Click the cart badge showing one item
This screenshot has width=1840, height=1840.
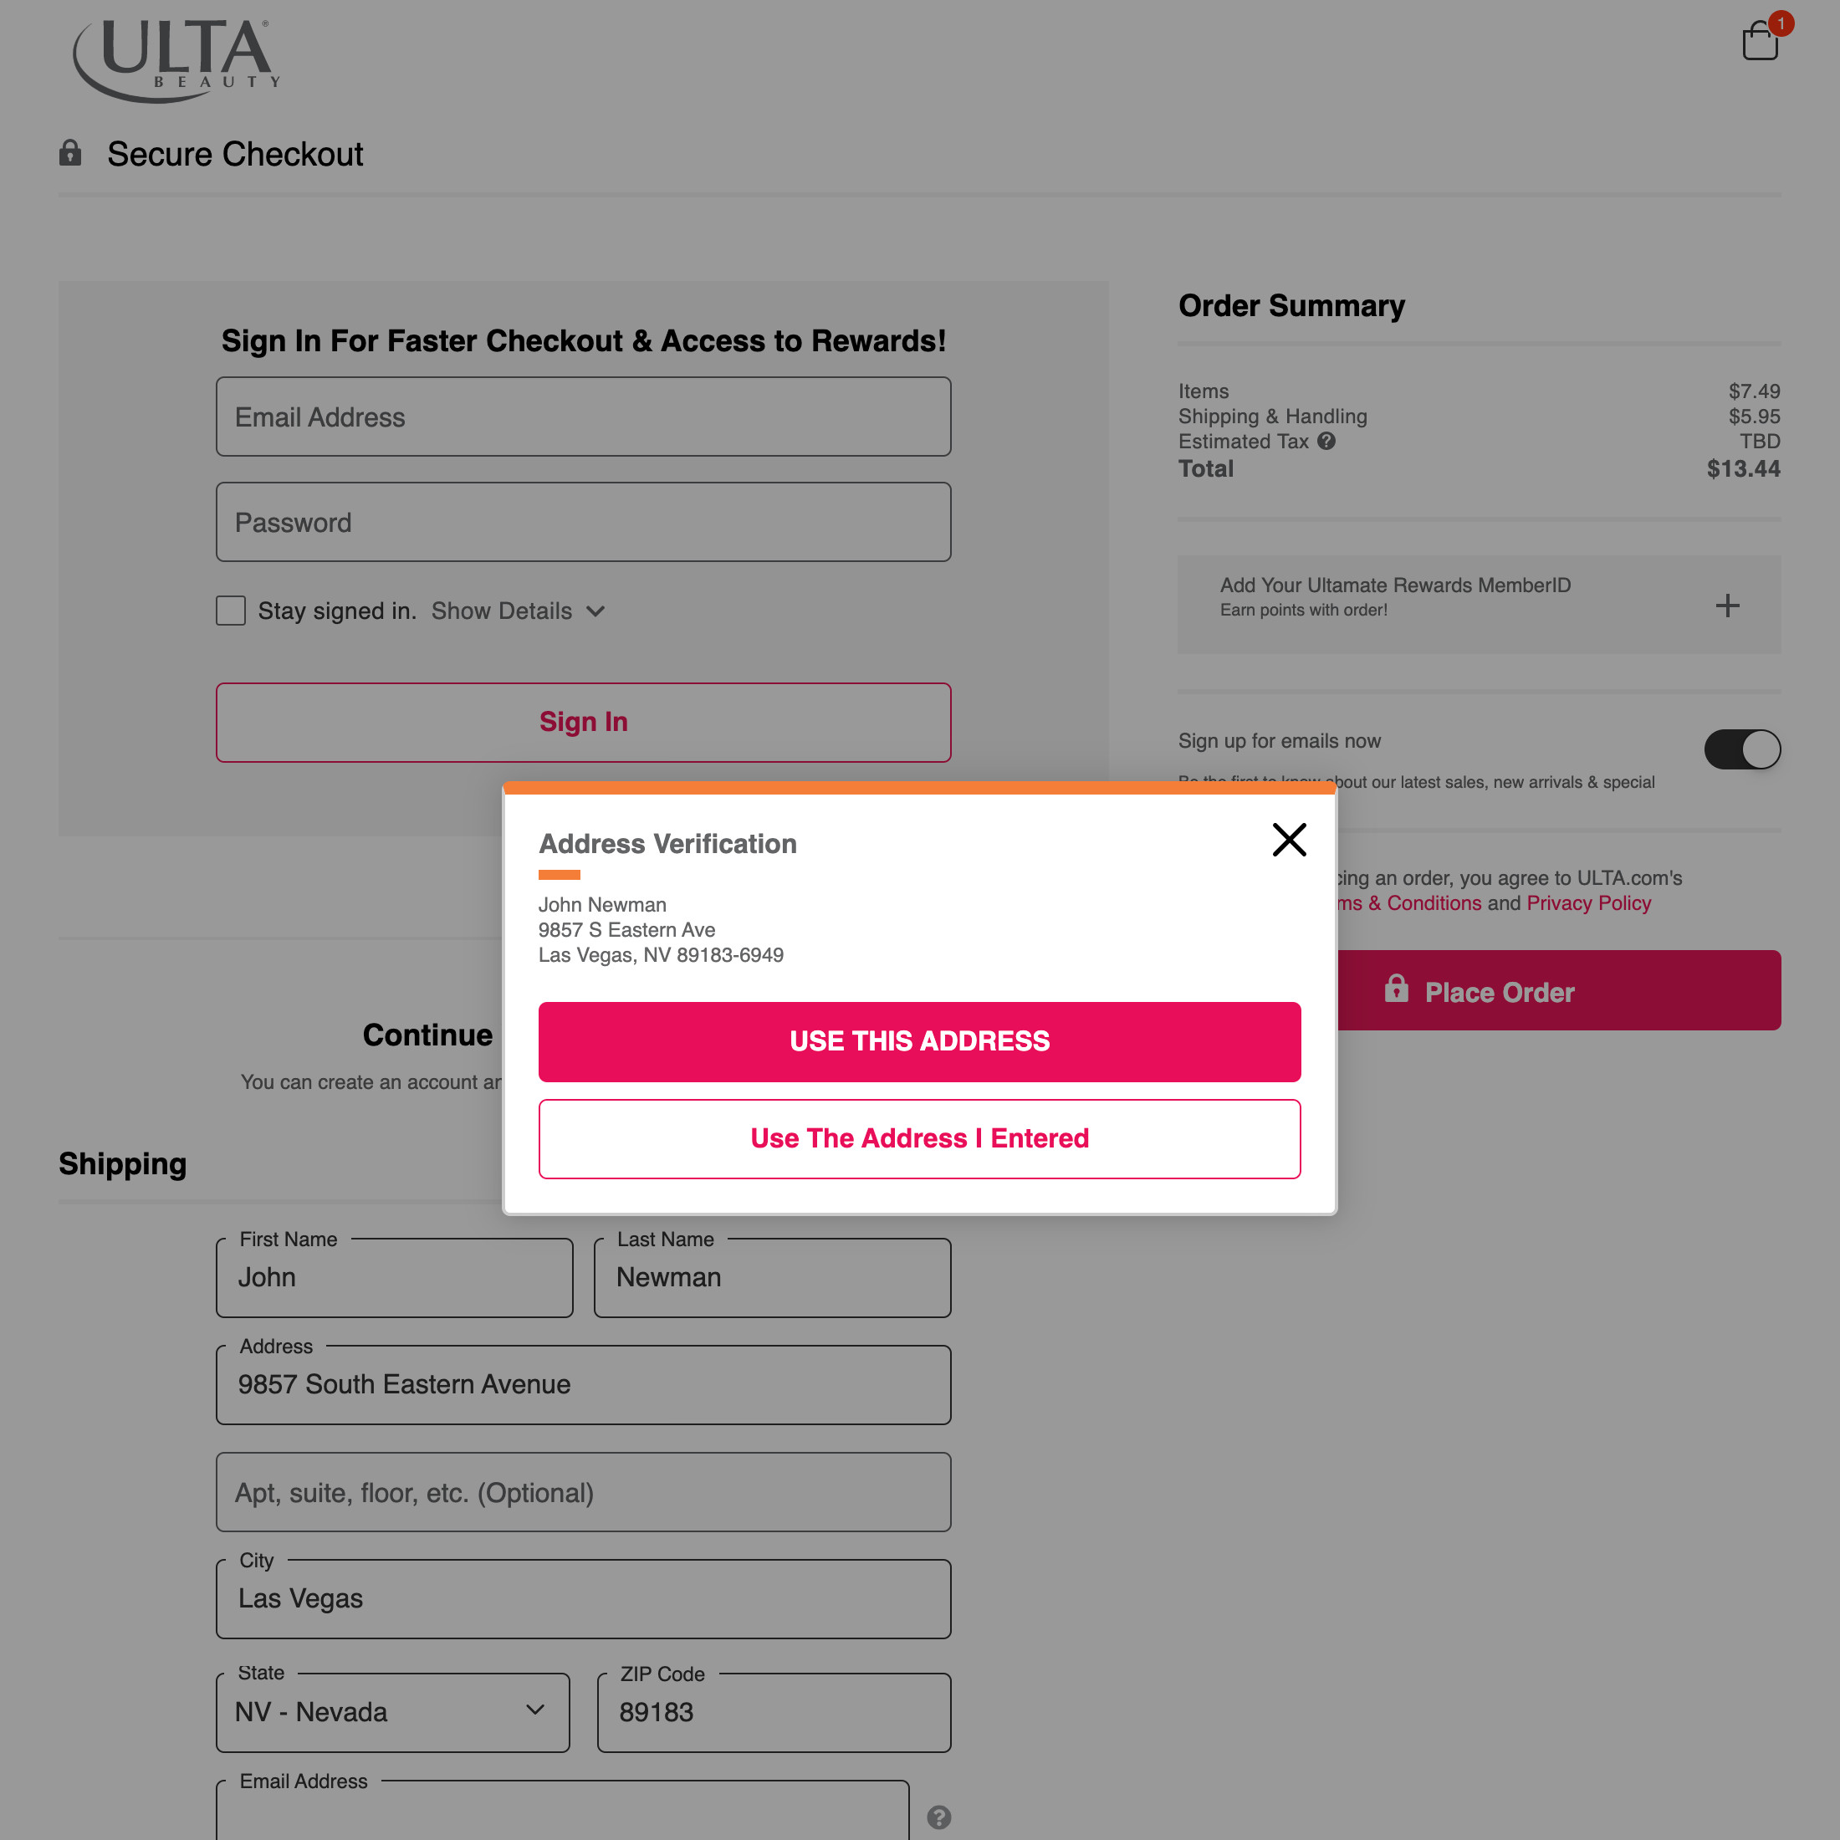click(1779, 23)
